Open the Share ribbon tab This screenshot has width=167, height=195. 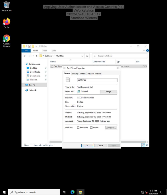(x=45, y=51)
